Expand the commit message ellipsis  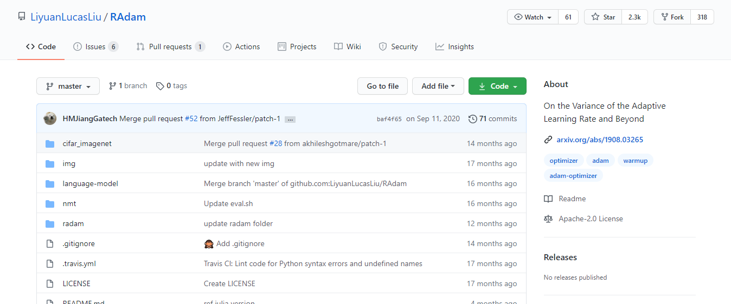(x=290, y=119)
